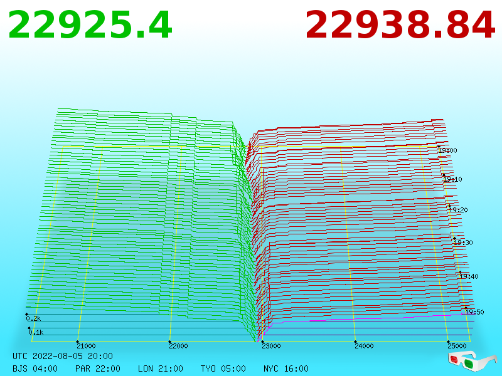Click the 19:10 time axis label
The width and height of the screenshot is (502, 376).
452,179
